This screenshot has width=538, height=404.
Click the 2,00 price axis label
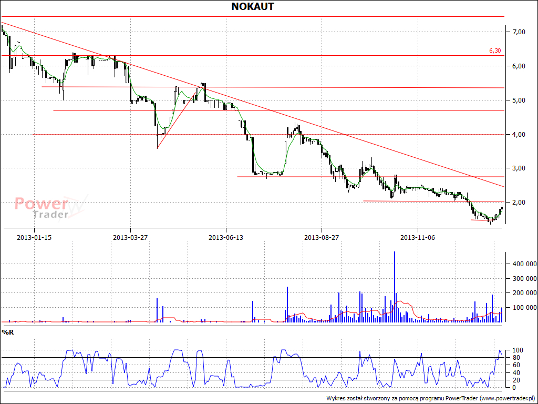[519, 203]
